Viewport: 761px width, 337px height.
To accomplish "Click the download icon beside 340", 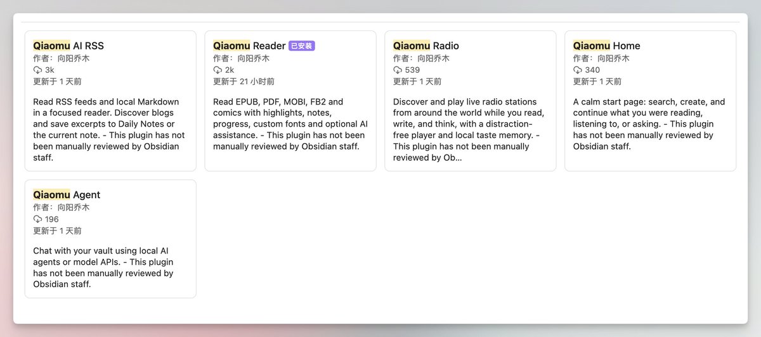I will point(578,70).
